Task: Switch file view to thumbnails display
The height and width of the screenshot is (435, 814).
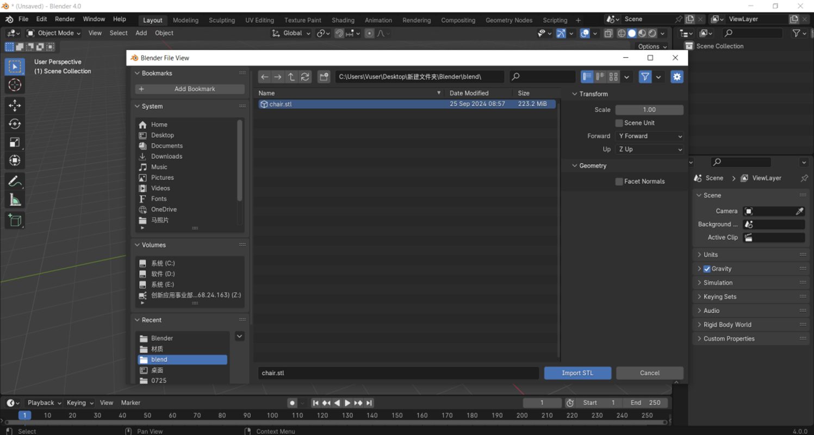Action: click(613, 77)
